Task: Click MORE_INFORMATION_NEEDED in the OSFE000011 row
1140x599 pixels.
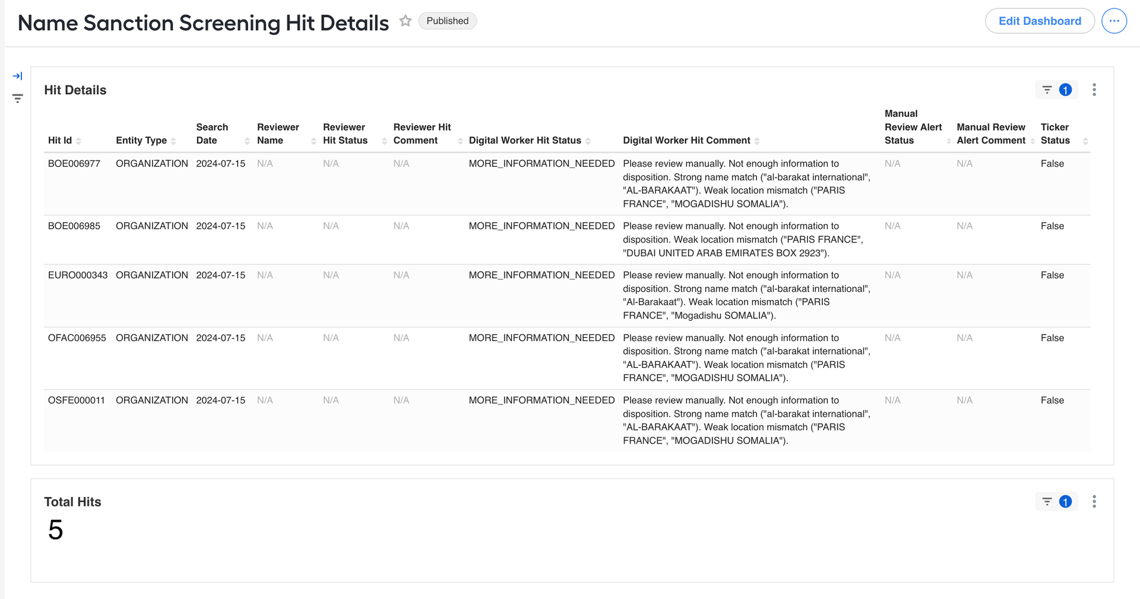Action: click(541, 400)
